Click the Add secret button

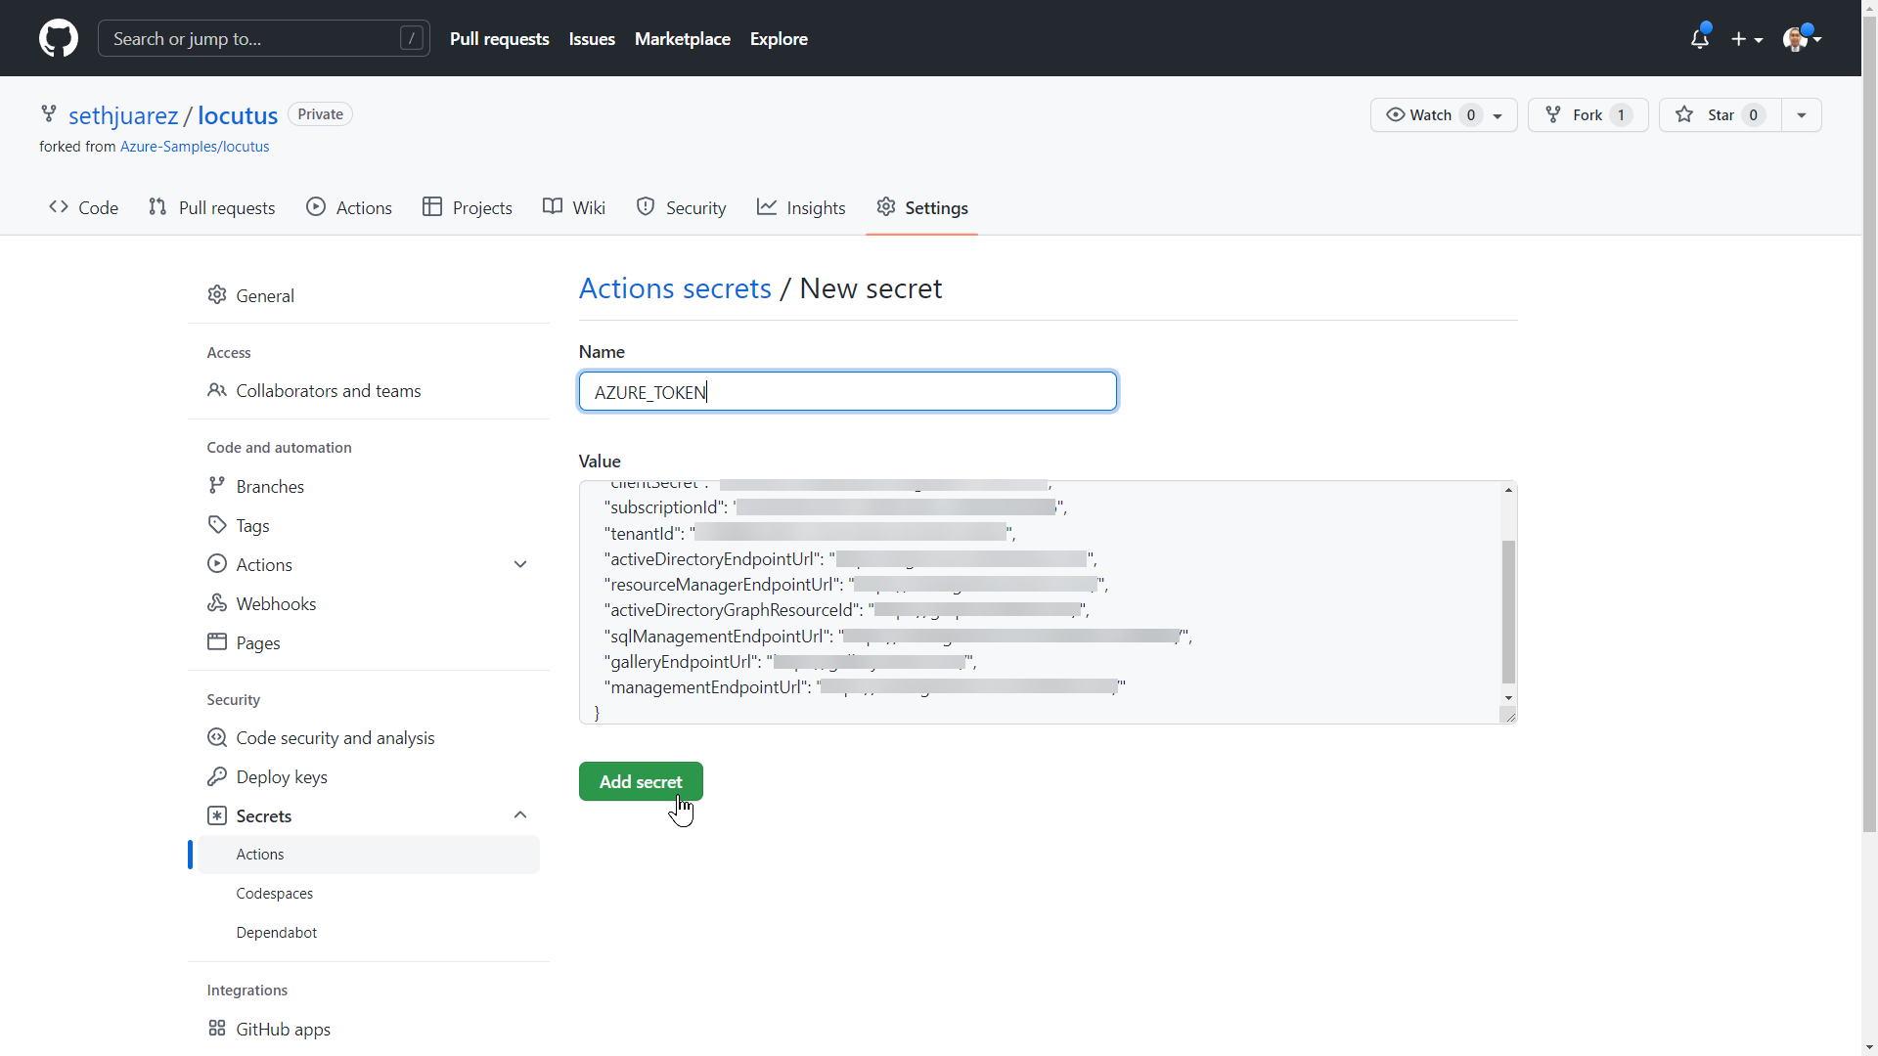641,781
